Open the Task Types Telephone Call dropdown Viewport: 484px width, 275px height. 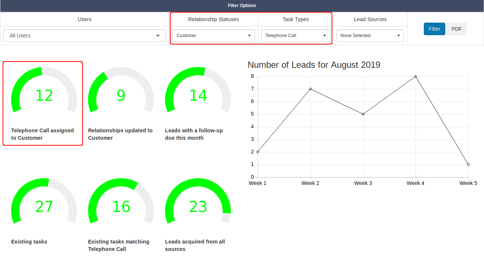click(296, 36)
